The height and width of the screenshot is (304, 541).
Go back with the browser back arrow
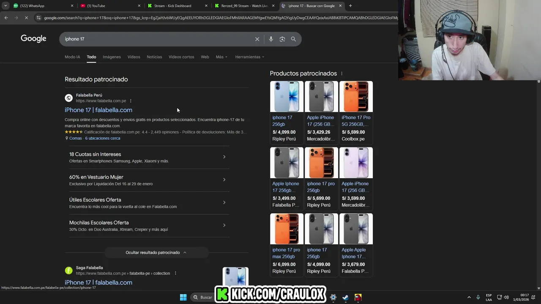coord(6,18)
